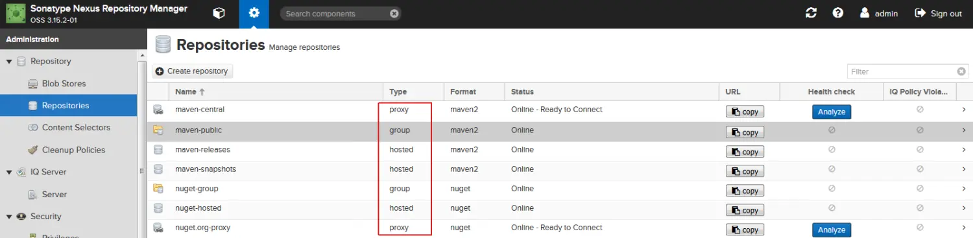The height and width of the screenshot is (238, 973).
Task: Open Content Selectors in sidebar
Action: pyautogui.click(x=76, y=128)
